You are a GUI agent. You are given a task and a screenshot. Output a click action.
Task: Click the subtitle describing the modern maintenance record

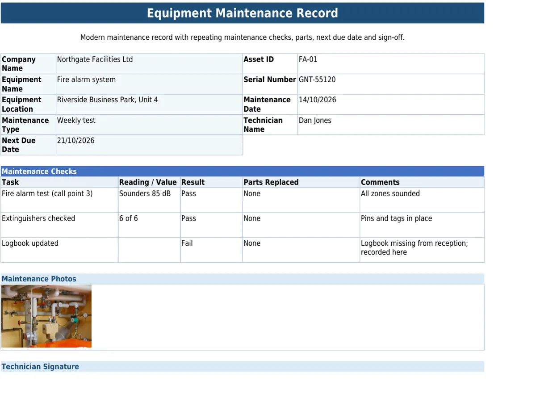click(x=243, y=38)
